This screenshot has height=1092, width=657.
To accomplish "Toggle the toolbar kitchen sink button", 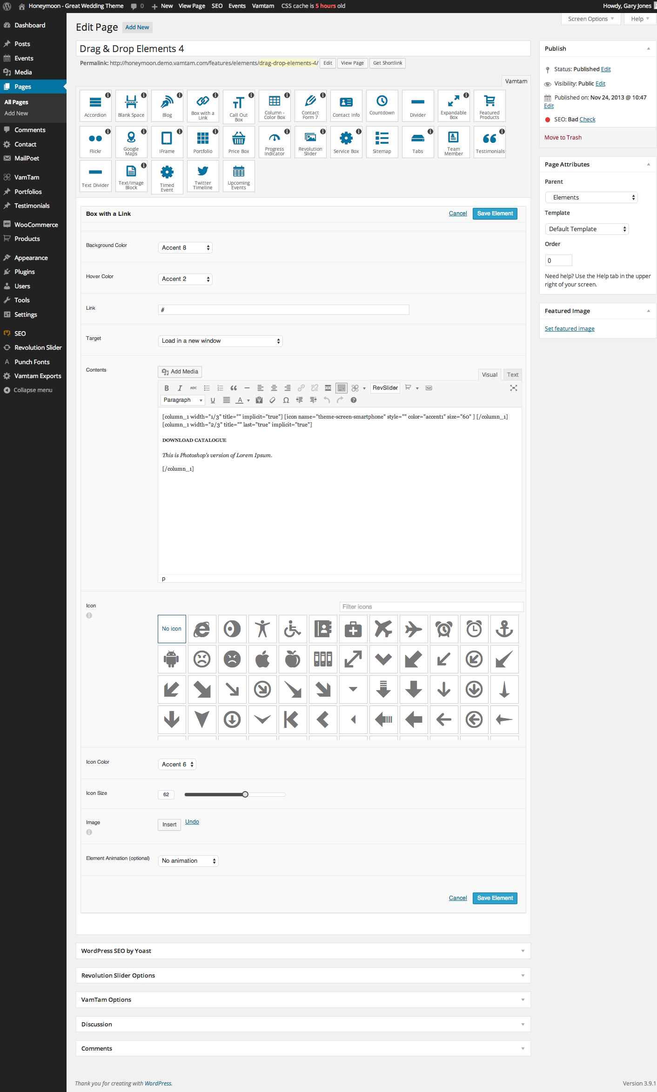I will (342, 388).
